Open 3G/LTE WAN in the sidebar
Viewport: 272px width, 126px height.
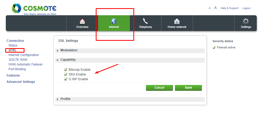coord(18,59)
